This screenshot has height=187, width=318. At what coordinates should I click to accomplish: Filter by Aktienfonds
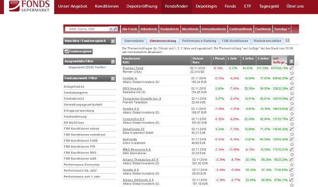click(x=149, y=29)
